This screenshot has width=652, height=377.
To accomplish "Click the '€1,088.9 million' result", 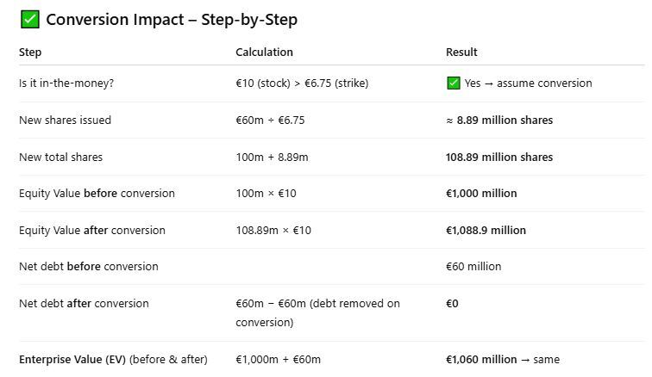I will click(486, 231).
